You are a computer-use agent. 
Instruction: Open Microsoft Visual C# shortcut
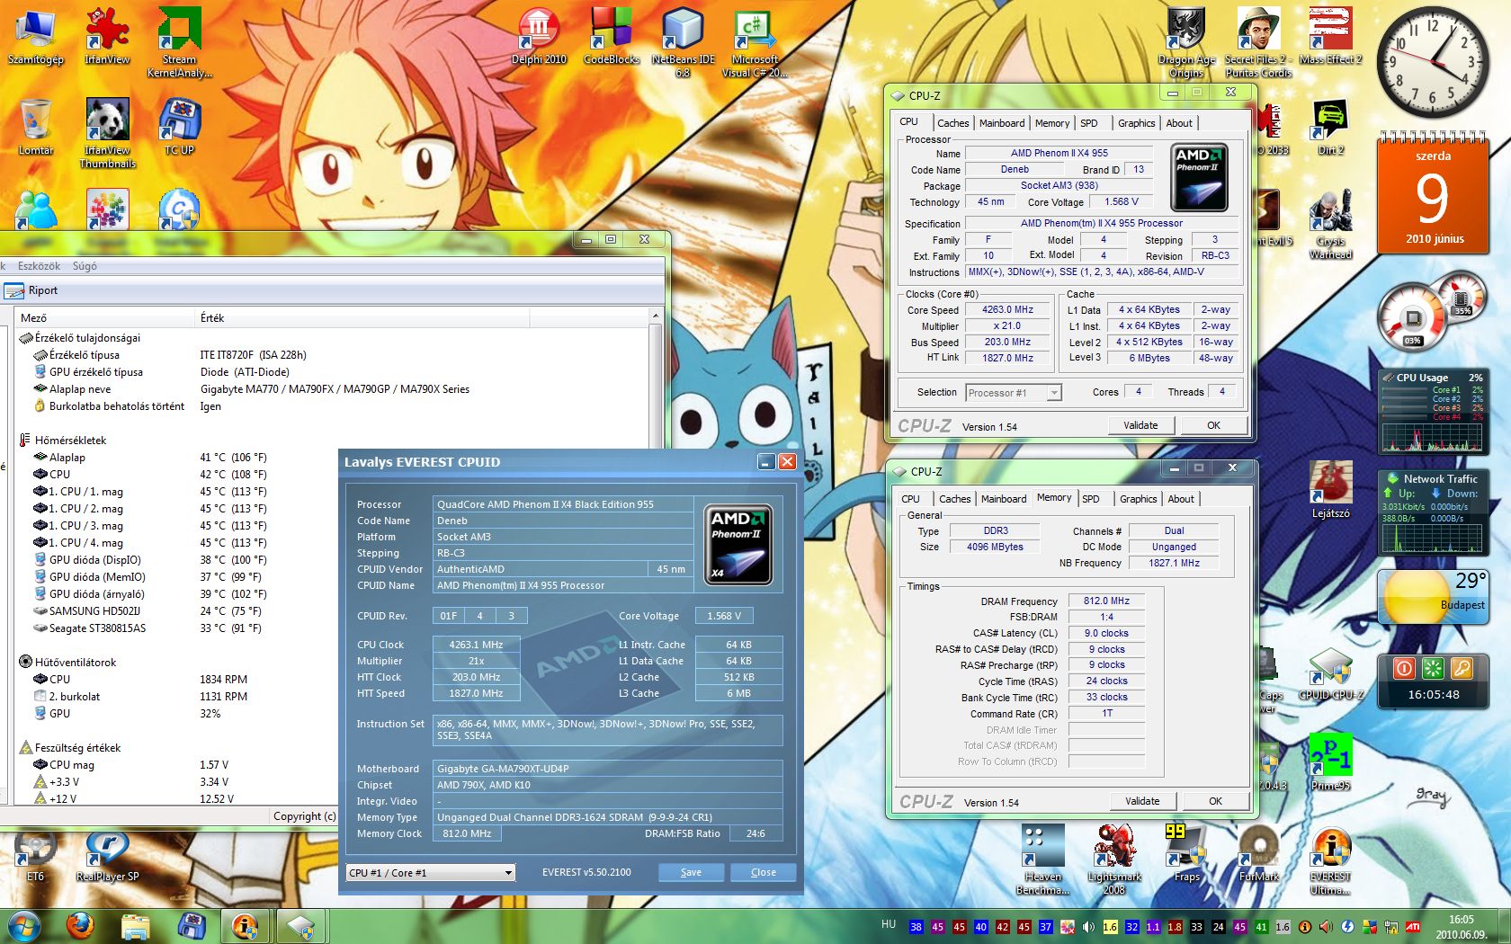click(x=755, y=41)
